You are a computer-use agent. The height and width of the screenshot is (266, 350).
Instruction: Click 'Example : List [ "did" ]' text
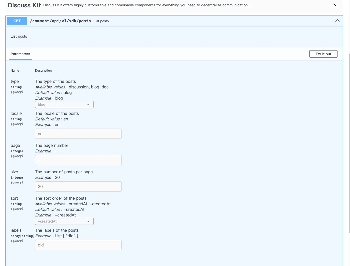(x=57, y=236)
